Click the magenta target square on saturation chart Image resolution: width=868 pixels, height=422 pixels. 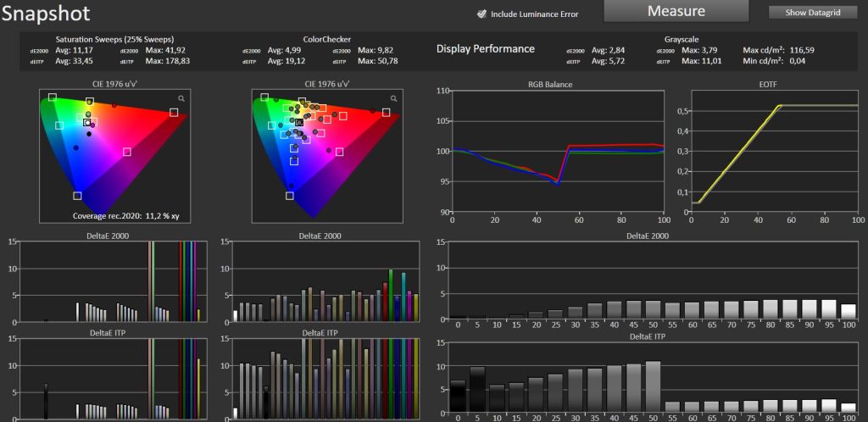coord(127,152)
